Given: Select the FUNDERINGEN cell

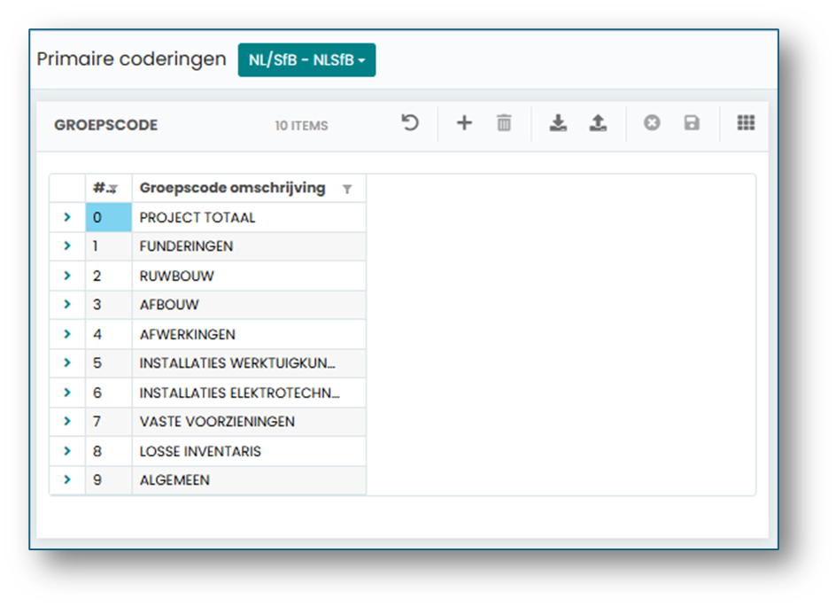Looking at the screenshot, I should tap(249, 245).
